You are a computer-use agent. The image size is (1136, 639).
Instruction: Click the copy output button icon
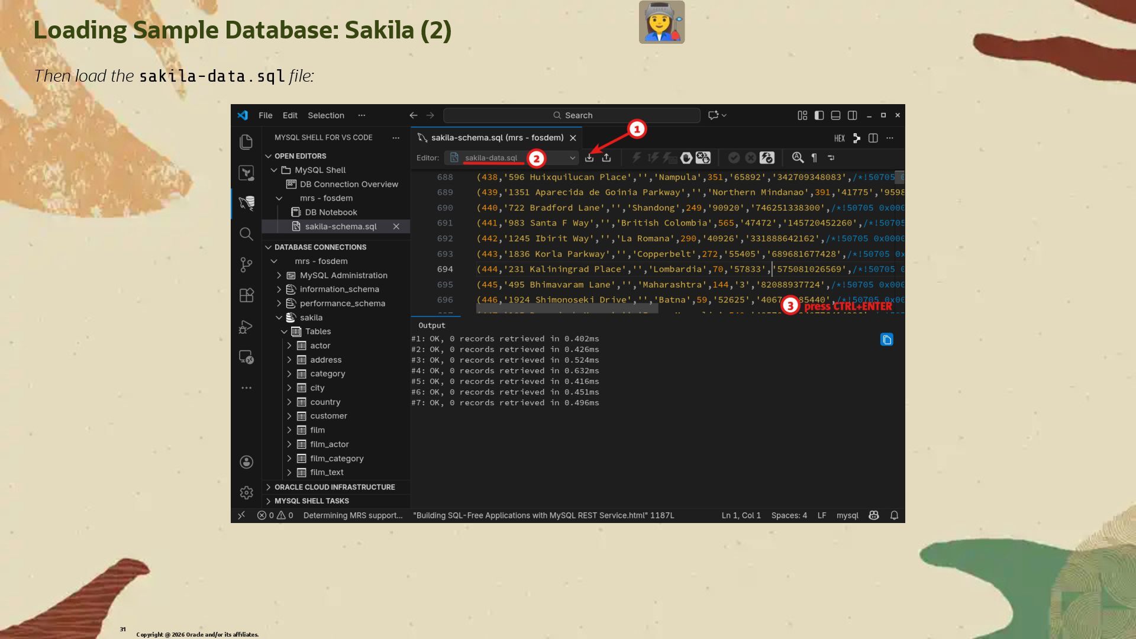point(886,340)
